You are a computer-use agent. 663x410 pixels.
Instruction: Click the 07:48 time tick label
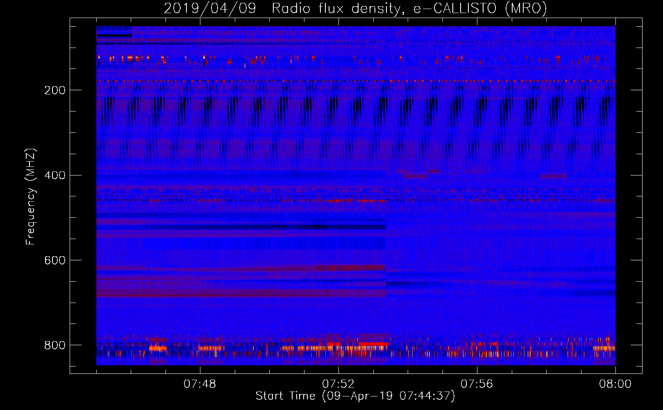coord(200,384)
